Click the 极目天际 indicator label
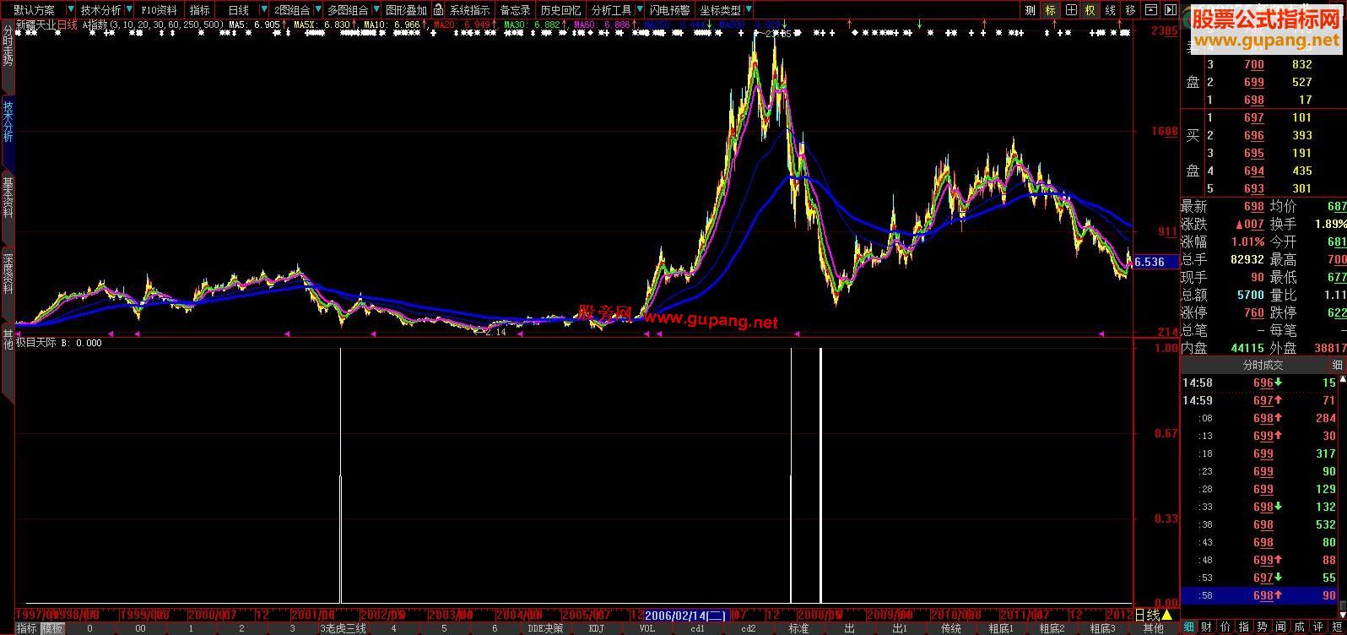1347x635 pixels. tap(35, 343)
